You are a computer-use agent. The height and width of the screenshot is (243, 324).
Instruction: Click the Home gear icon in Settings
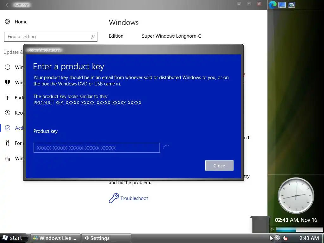(8, 22)
